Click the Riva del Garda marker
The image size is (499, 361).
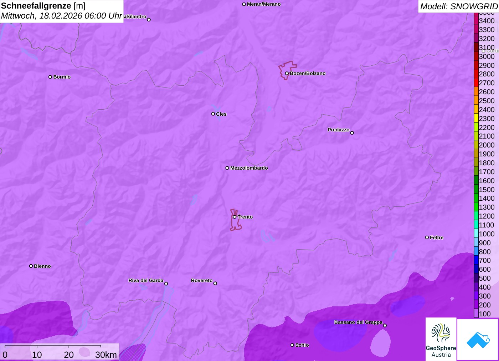pyautogui.click(x=166, y=284)
